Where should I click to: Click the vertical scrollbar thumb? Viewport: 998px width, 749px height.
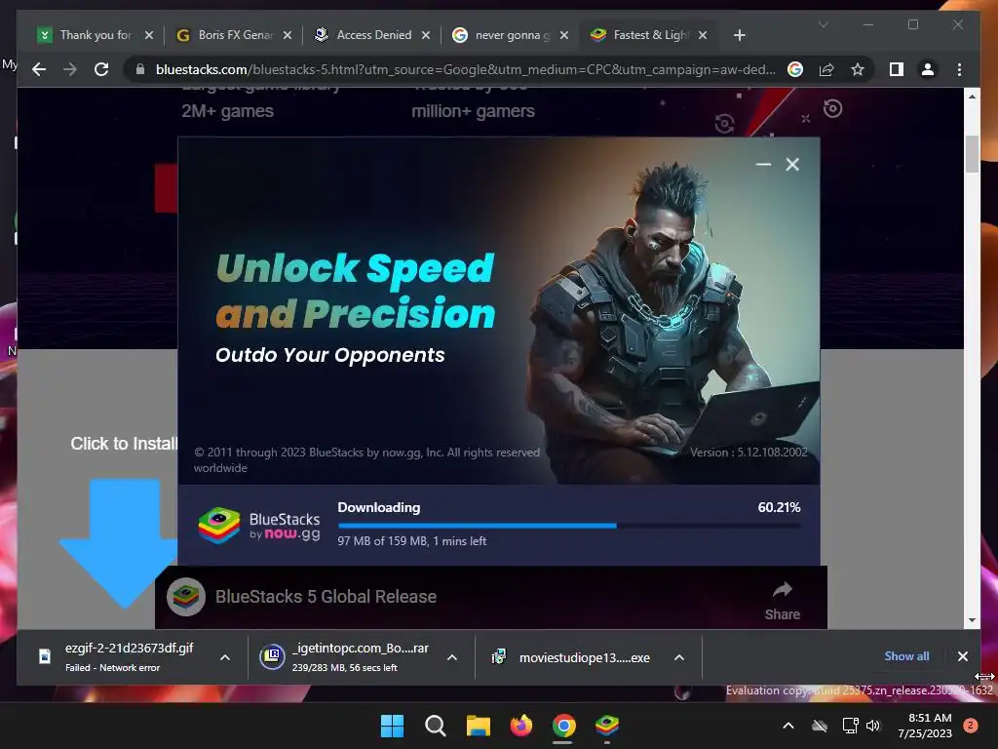pyautogui.click(x=972, y=153)
